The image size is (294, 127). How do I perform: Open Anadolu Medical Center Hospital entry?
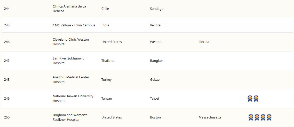[71, 80]
